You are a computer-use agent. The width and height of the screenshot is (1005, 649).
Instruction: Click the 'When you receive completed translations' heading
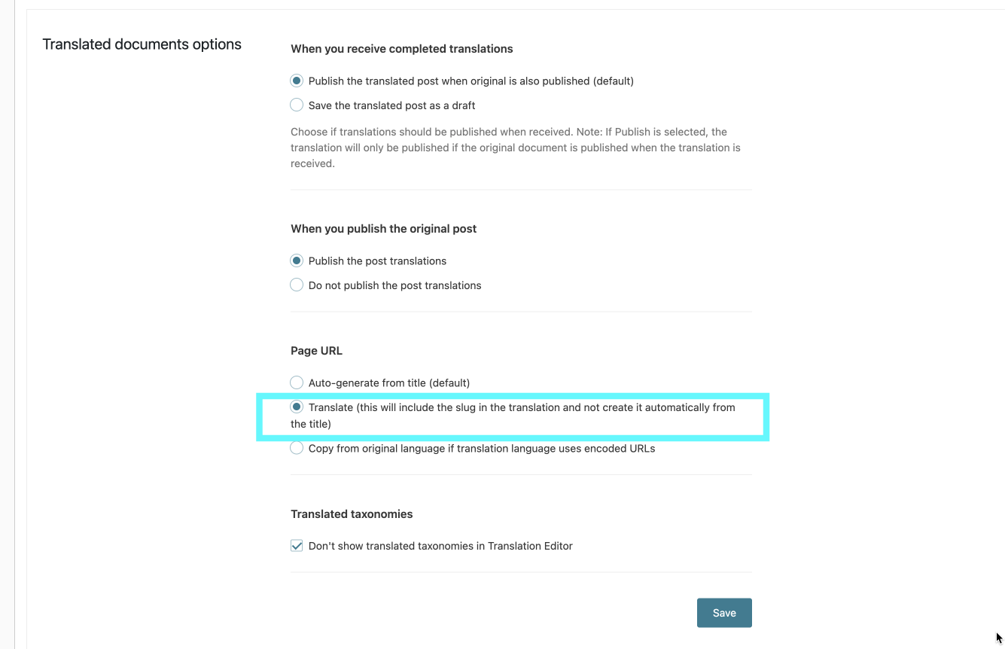[402, 49]
